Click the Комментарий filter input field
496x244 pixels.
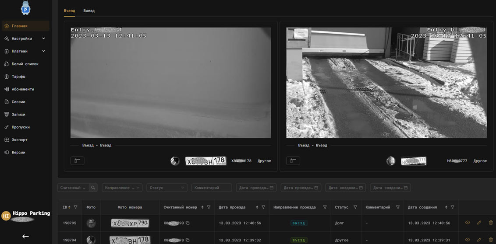[x=211, y=188]
